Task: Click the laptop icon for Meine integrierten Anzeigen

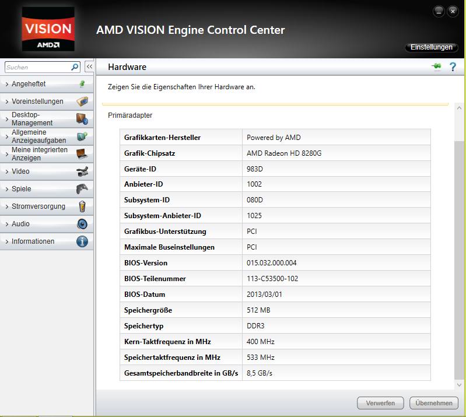Action: (x=82, y=153)
